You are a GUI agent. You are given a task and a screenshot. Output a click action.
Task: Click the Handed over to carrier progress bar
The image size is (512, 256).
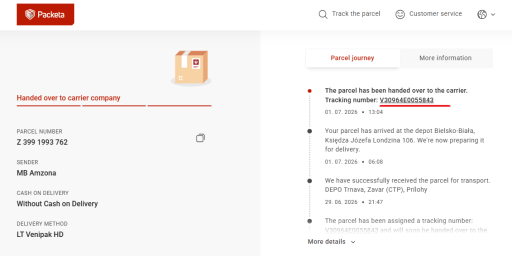(114, 106)
